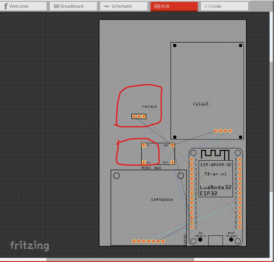
Task: Click the horizontal scrollbar below the canvas
Action: pos(120,259)
